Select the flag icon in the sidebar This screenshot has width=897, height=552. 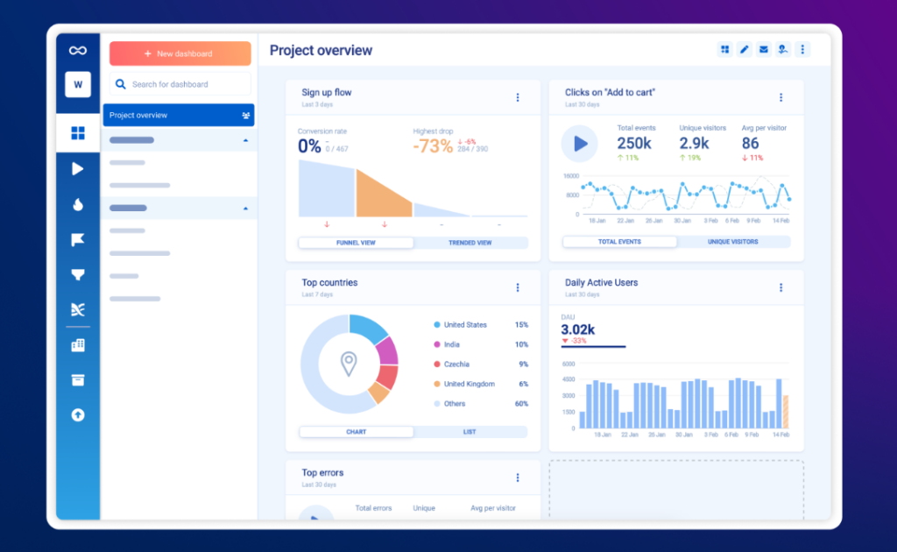77,238
